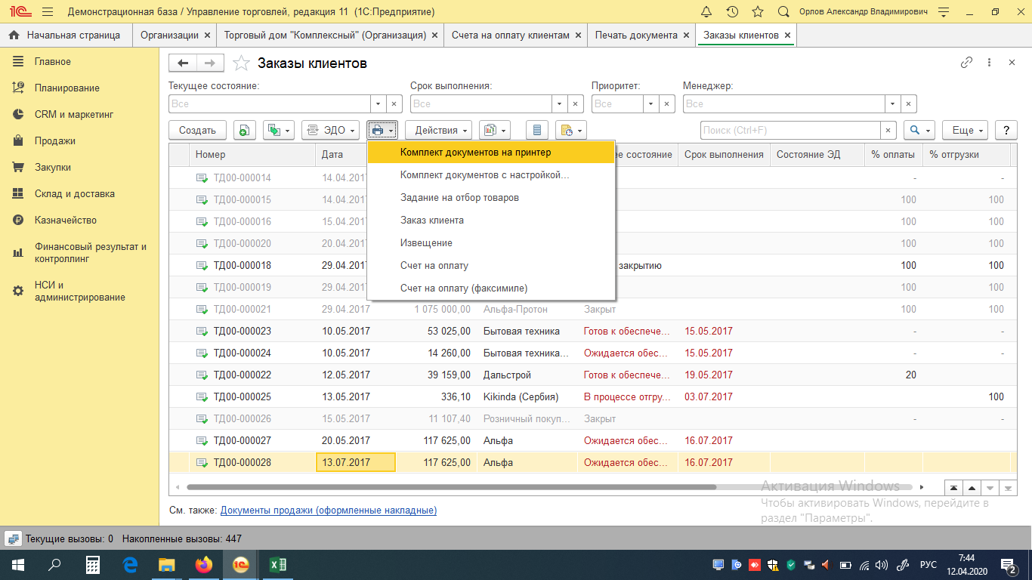Expand the Приоритет filter dropdown
The width and height of the screenshot is (1032, 580).
tap(650, 104)
